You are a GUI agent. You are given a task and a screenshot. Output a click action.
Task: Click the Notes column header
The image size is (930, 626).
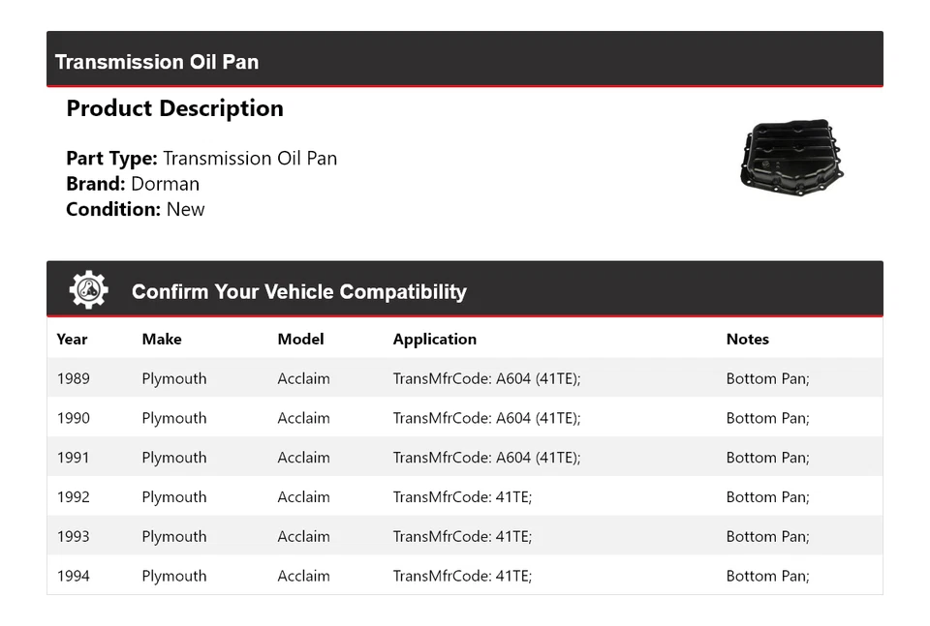(747, 340)
